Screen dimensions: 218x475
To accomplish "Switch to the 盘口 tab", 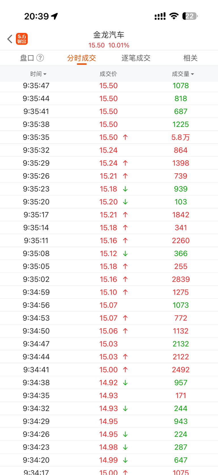I will coord(27,58).
